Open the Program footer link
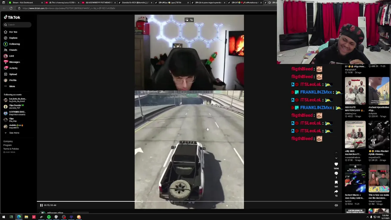Viewport: 391px width, 220px height. 7,145
